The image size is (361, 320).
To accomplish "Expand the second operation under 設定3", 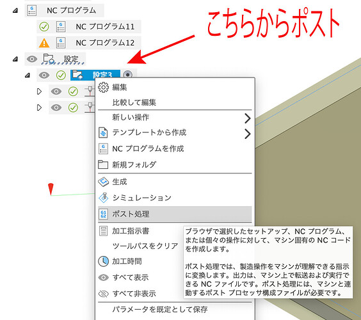I will click(40, 108).
